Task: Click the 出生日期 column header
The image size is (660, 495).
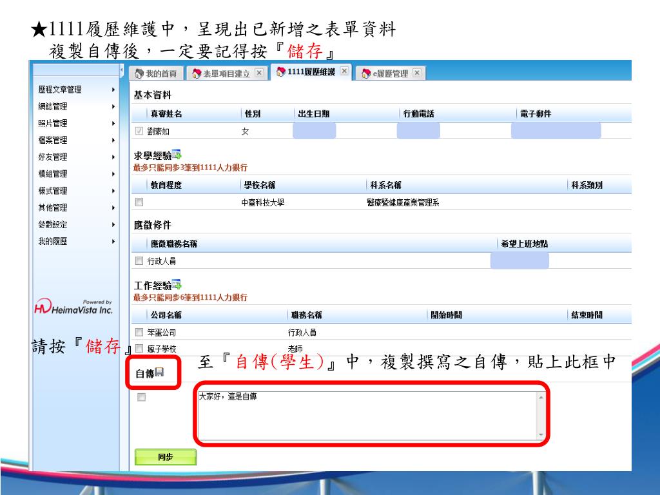Action: coord(314,113)
